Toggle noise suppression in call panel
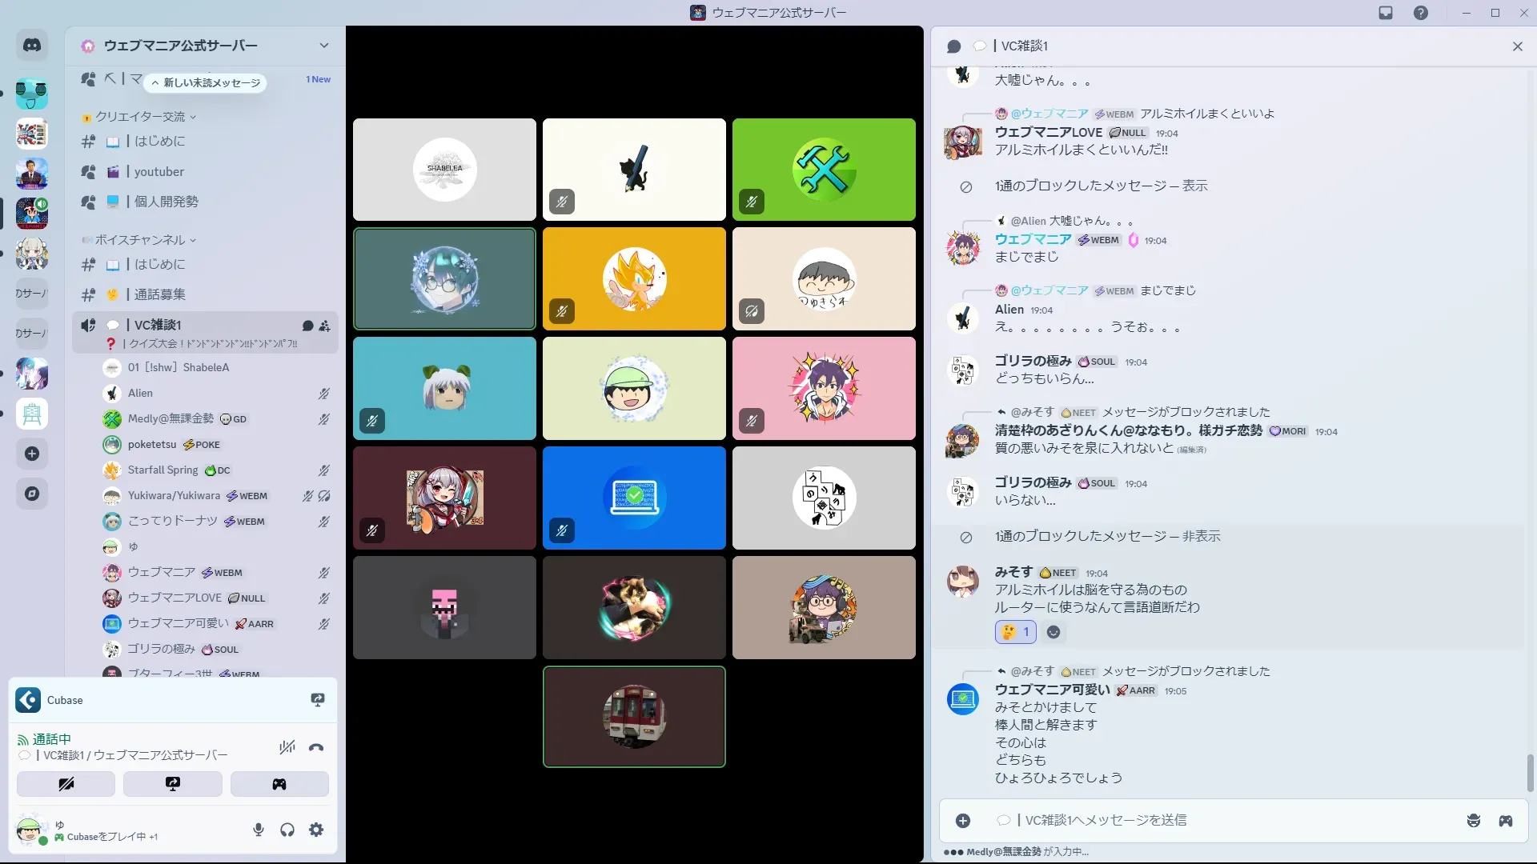Viewport: 1537px width, 864px height. coord(287,748)
